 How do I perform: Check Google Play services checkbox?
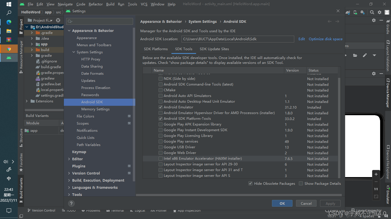161,141
